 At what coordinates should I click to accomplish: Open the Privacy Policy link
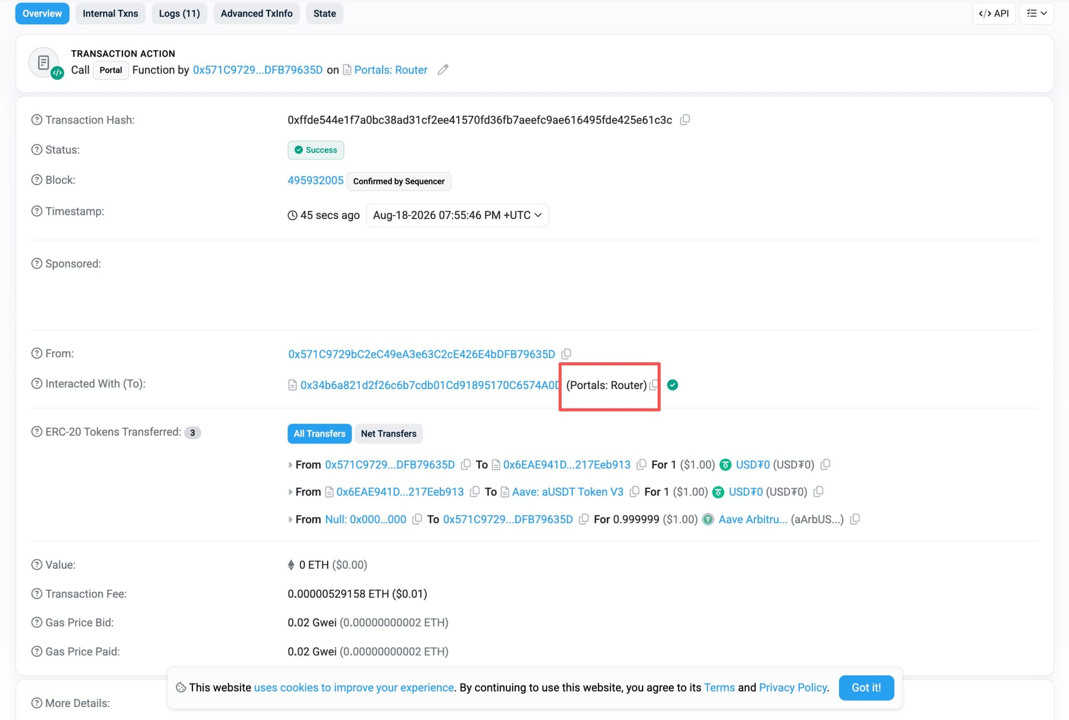click(793, 688)
